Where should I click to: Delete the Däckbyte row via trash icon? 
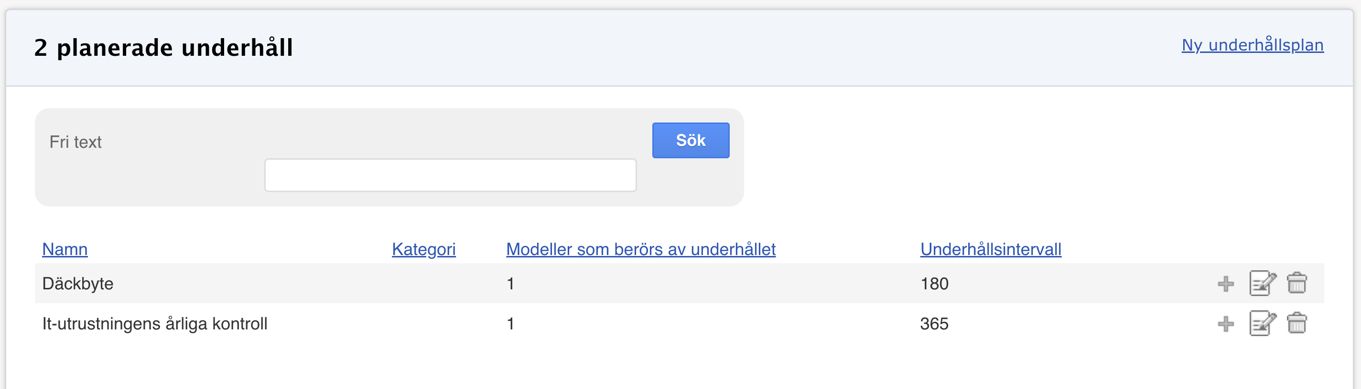1296,284
